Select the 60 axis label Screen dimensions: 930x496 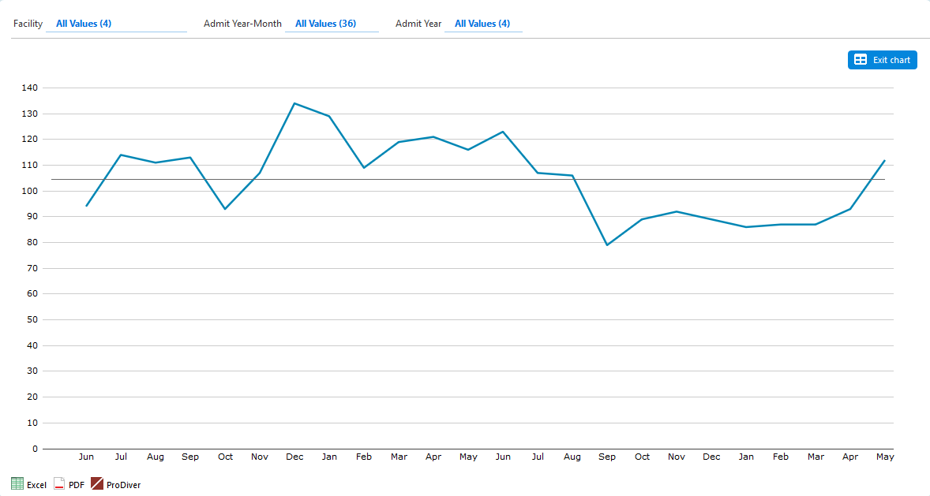pos(32,294)
